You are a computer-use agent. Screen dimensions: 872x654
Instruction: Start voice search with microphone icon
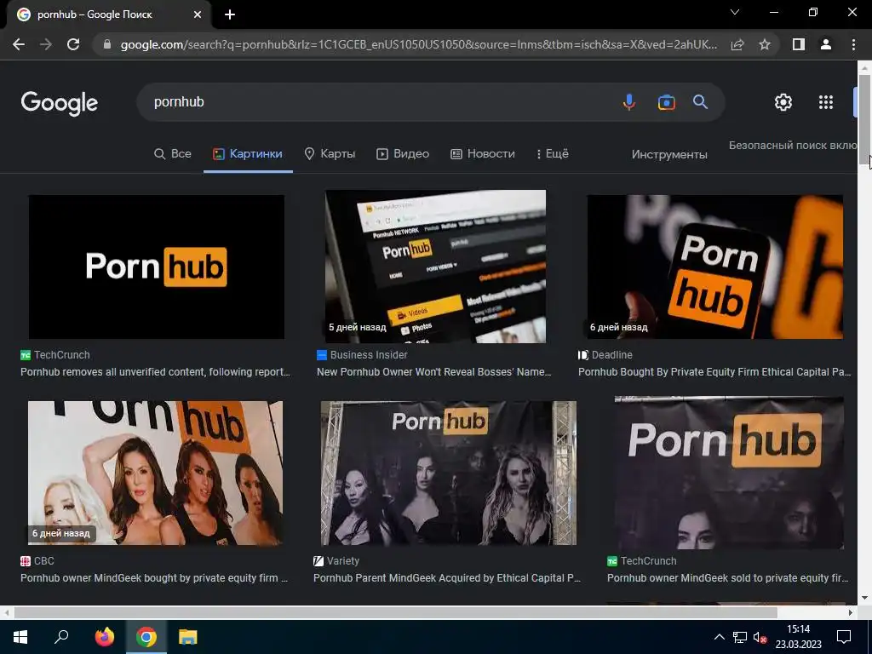click(629, 102)
